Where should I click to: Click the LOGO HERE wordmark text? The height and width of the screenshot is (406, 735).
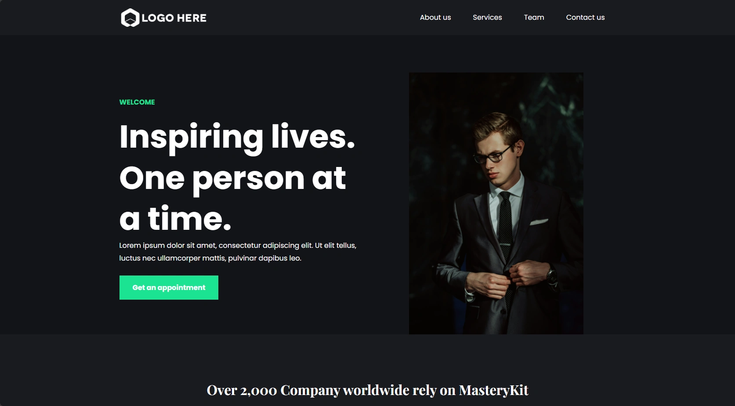click(174, 18)
